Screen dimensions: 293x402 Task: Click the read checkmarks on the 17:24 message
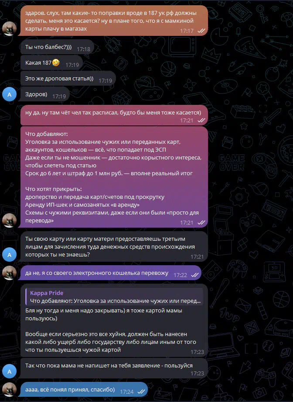141,392
